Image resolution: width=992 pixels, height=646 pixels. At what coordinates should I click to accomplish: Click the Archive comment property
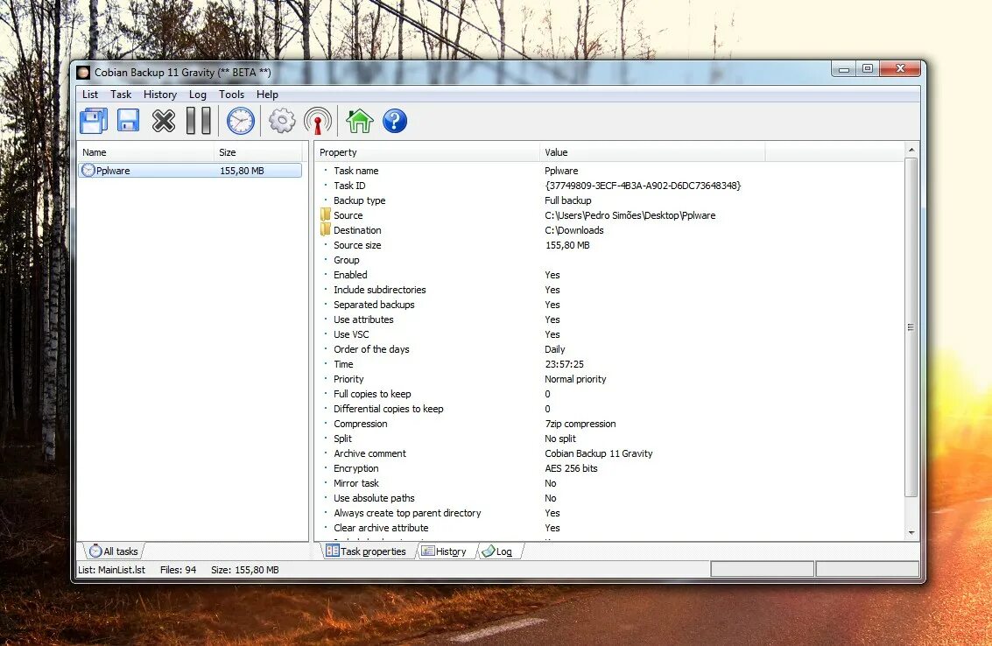click(x=369, y=453)
